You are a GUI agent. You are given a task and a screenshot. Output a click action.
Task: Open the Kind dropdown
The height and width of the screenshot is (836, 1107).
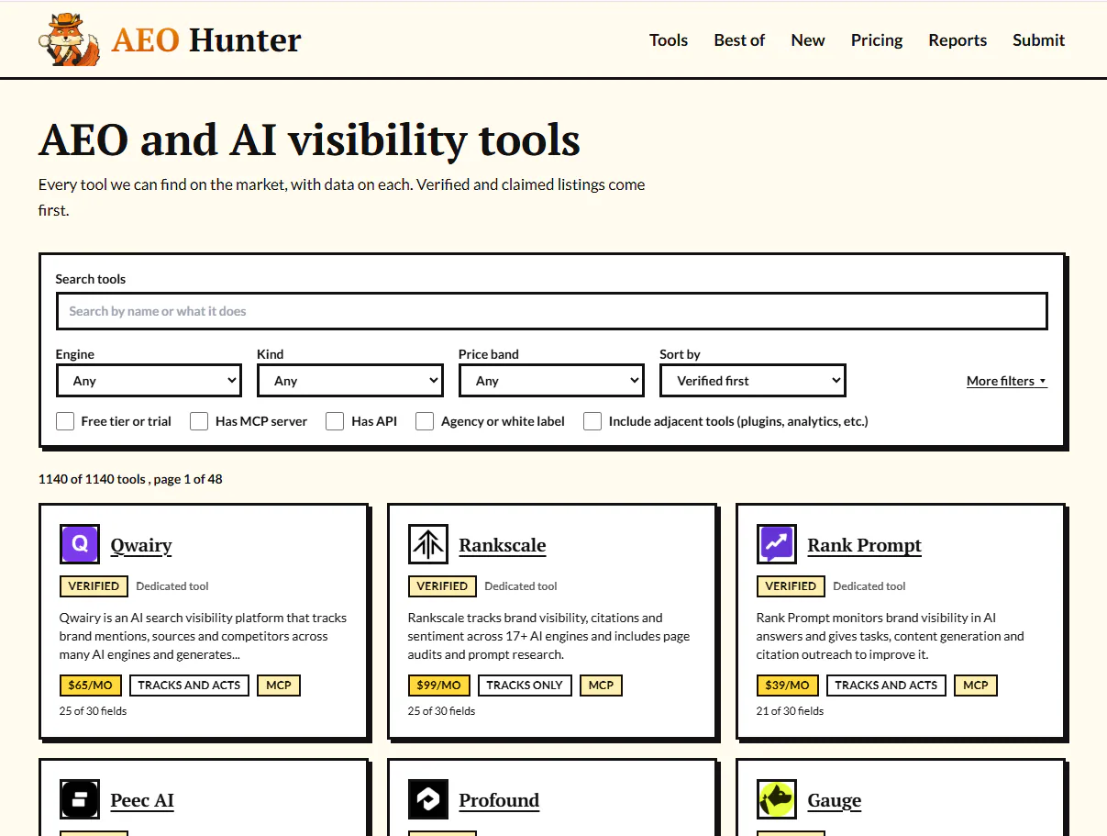coord(350,381)
